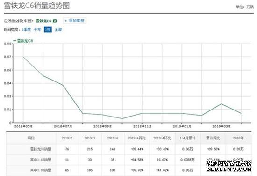Click the 11 cell in 1.6T row
This screenshot has height=176, width=257.
pyautogui.click(x=67, y=160)
